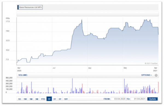The image size is (164, 106).
Task: Click the 200,000 volume axis label
Action: [x=9, y=86]
